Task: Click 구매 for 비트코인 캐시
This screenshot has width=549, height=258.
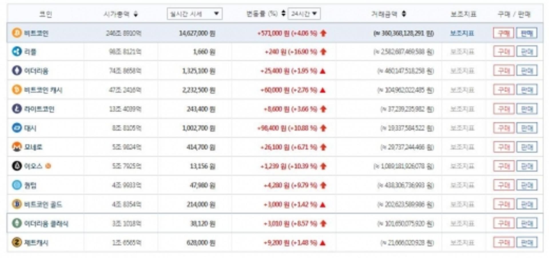Action: [x=504, y=90]
